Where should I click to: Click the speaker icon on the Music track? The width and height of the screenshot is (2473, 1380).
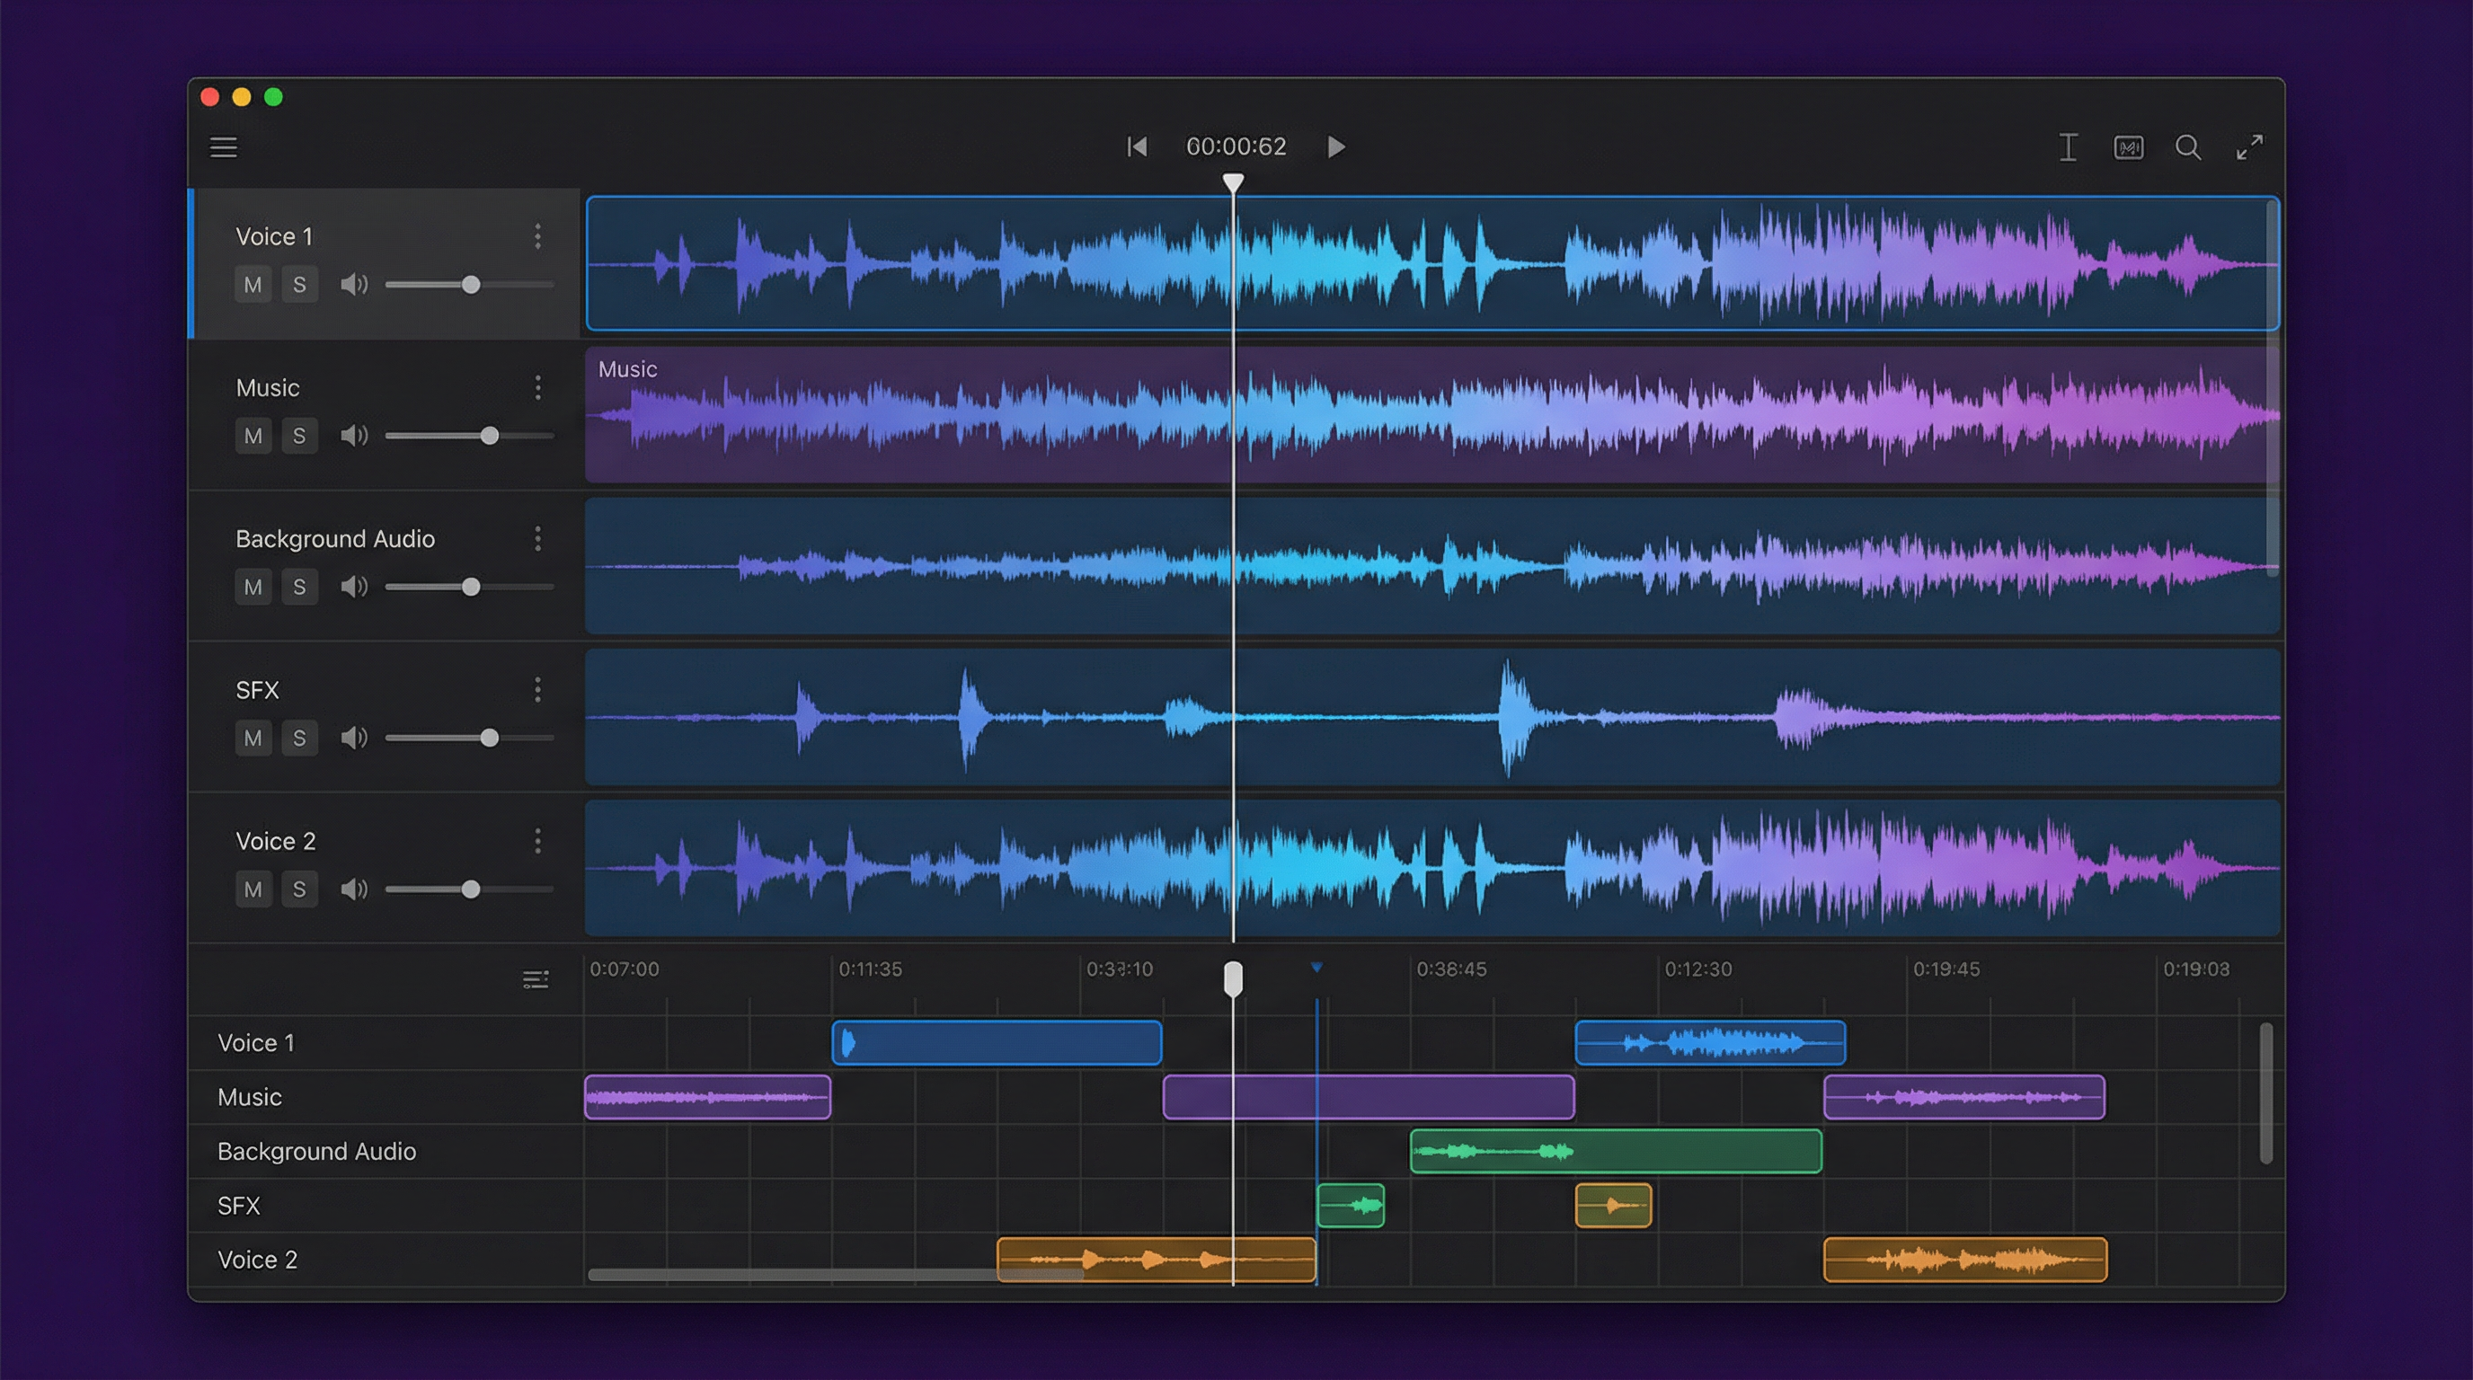[354, 435]
